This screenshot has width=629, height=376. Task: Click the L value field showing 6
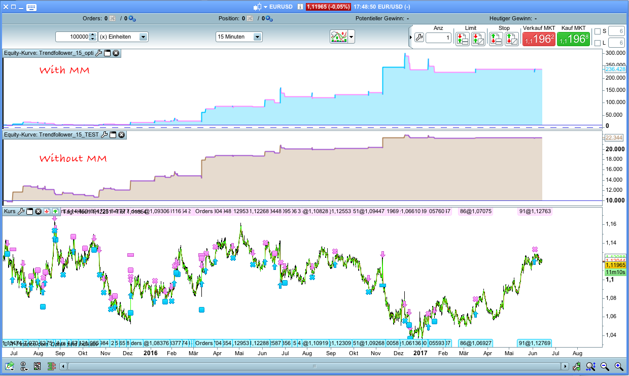[616, 43]
